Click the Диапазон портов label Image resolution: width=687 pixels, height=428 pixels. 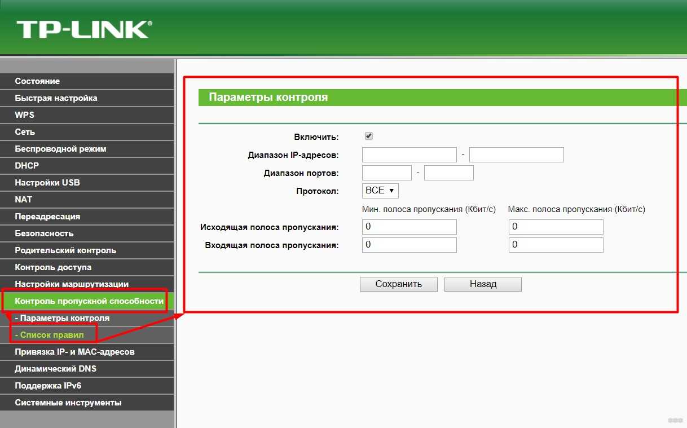(301, 173)
